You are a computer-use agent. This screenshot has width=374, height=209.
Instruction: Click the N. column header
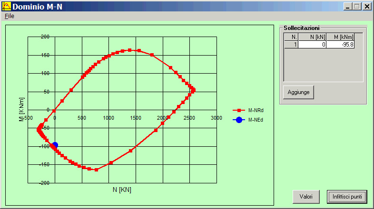[291, 37]
